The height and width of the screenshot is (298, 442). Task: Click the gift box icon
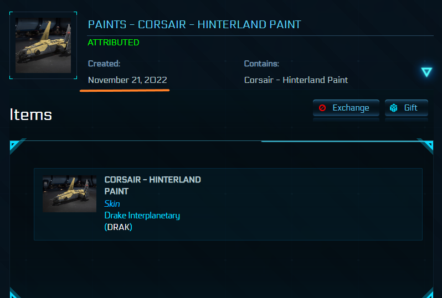(x=394, y=108)
